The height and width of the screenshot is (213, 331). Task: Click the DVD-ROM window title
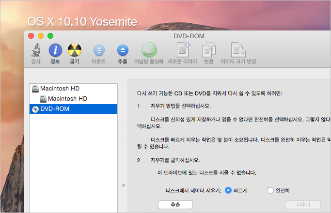[x=189, y=36]
